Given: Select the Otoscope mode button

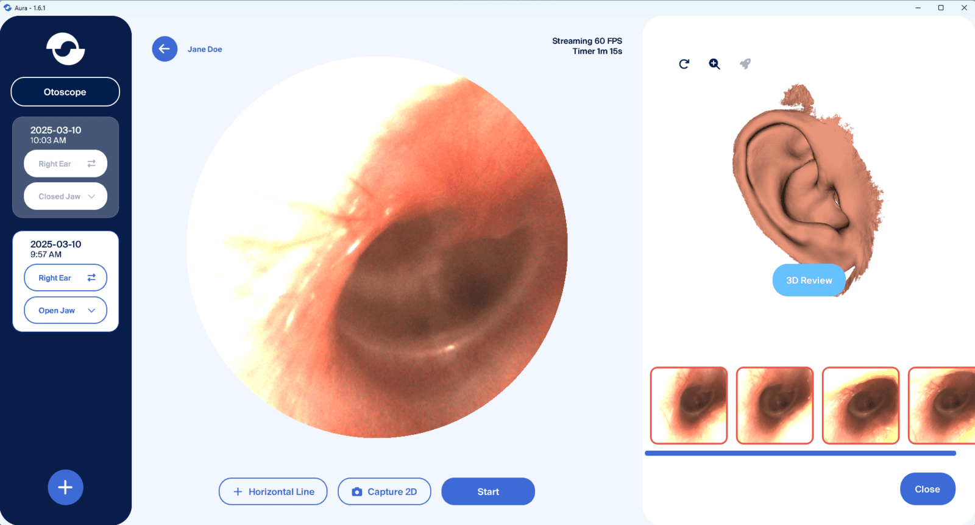Looking at the screenshot, I should pos(65,92).
